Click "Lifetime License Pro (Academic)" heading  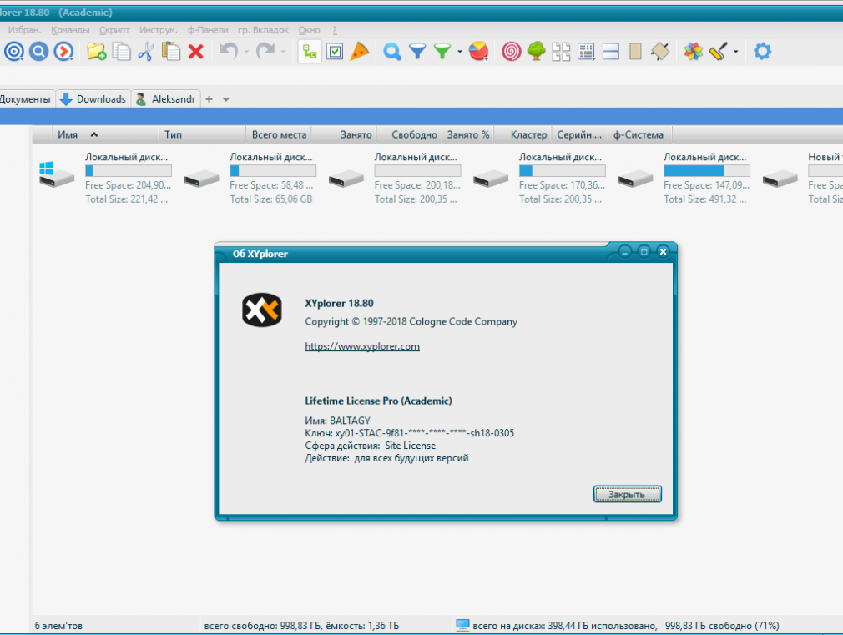(378, 401)
